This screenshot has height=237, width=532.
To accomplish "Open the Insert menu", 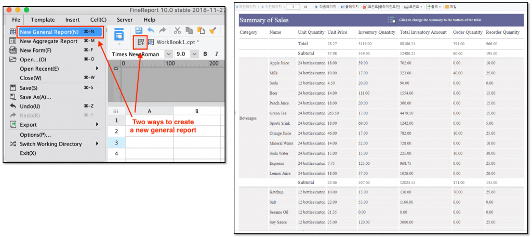I will point(73,20).
